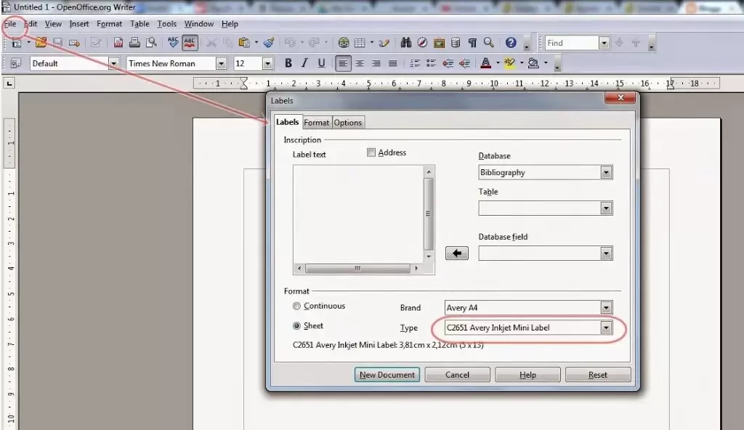Image resolution: width=744 pixels, height=430 pixels.
Task: Open the Tools menu
Action: point(166,24)
